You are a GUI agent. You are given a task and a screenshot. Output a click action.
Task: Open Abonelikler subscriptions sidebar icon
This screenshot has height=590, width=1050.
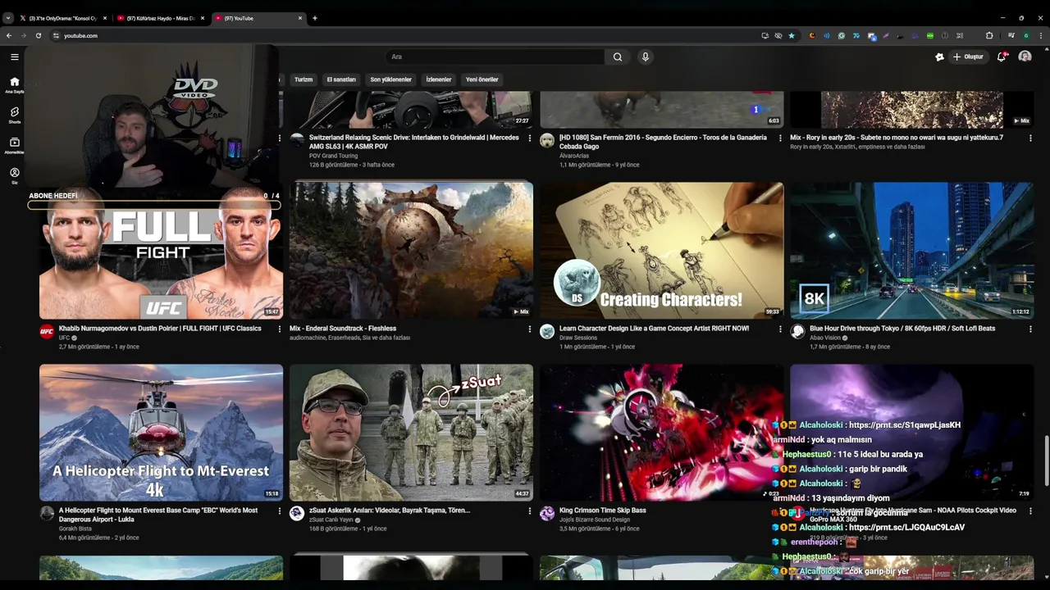coord(14,145)
